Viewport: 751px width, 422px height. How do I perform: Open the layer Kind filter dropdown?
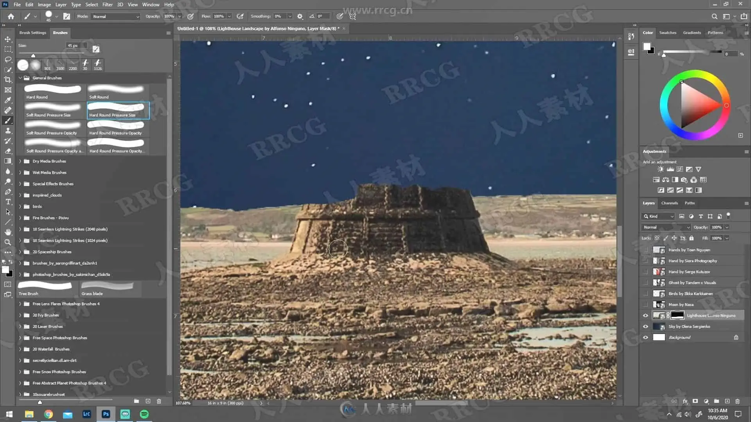658,216
